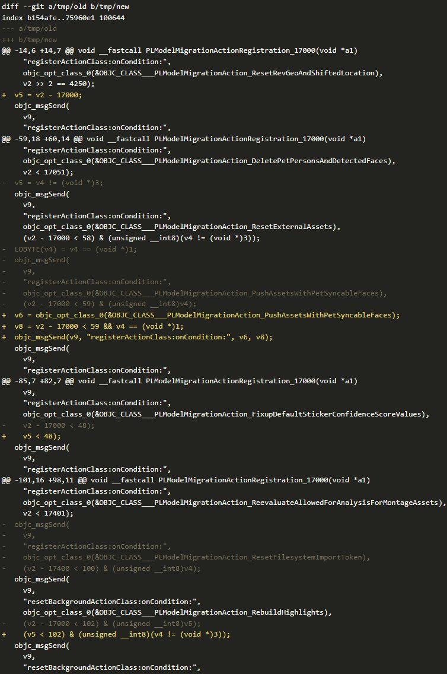This screenshot has width=447, height=674.
Task: Click removed ResetFilesystemImportToken class line
Action: coord(186,557)
